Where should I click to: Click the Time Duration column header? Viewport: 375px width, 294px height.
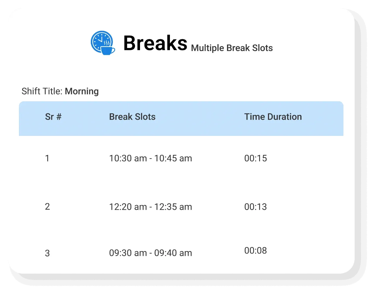[273, 117]
